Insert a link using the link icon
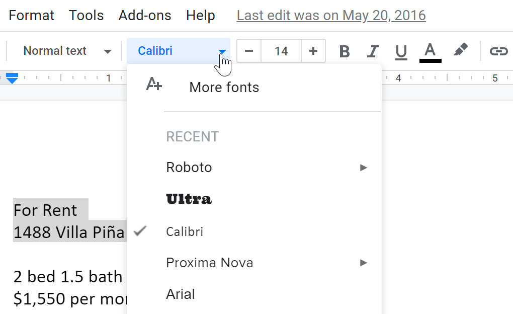513x314 pixels. click(499, 51)
